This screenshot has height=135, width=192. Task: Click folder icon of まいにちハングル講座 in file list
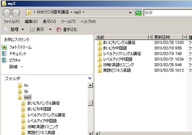100,43
